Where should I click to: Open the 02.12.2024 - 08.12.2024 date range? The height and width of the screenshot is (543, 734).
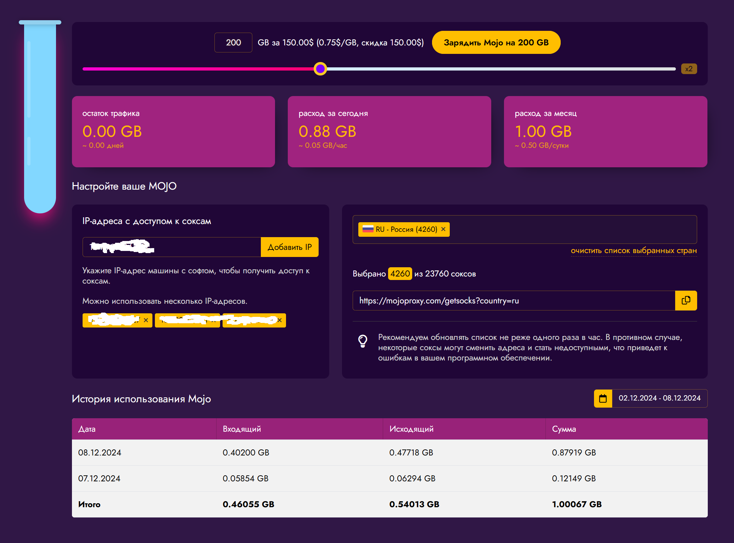pos(660,398)
